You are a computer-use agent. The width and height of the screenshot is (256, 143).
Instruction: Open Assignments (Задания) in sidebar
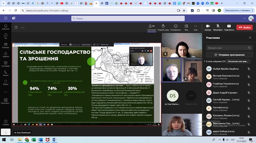[6, 55]
